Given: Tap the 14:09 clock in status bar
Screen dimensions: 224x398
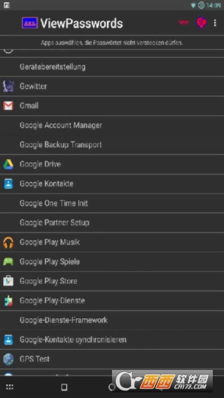Looking at the screenshot, I should (x=213, y=6).
